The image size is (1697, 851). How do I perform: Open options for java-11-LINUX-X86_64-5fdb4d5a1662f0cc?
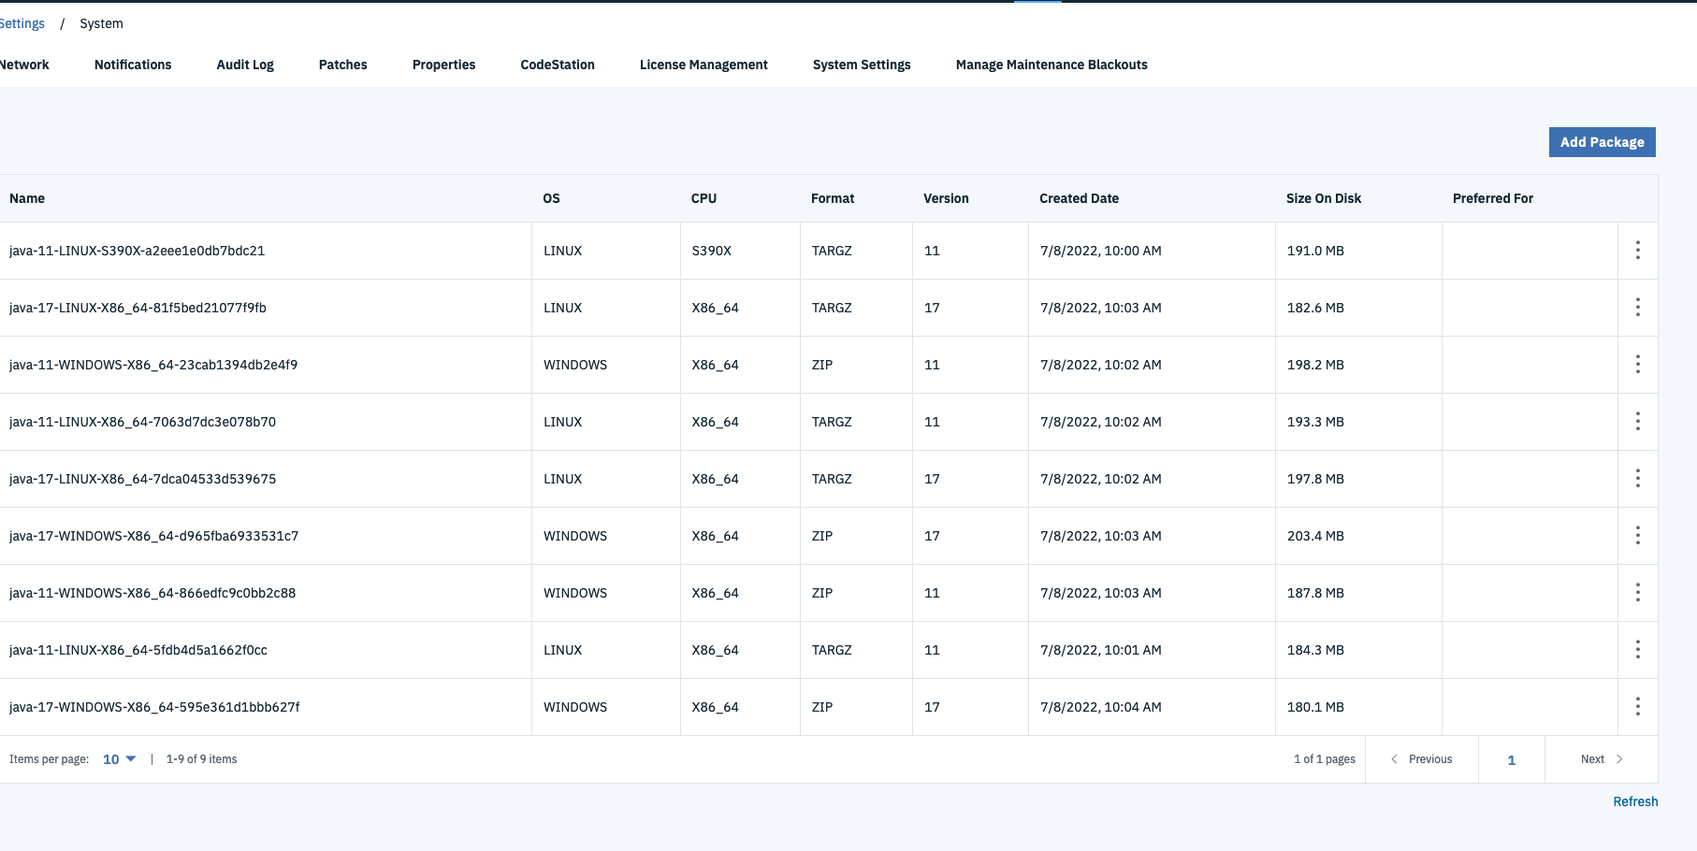[x=1637, y=649]
